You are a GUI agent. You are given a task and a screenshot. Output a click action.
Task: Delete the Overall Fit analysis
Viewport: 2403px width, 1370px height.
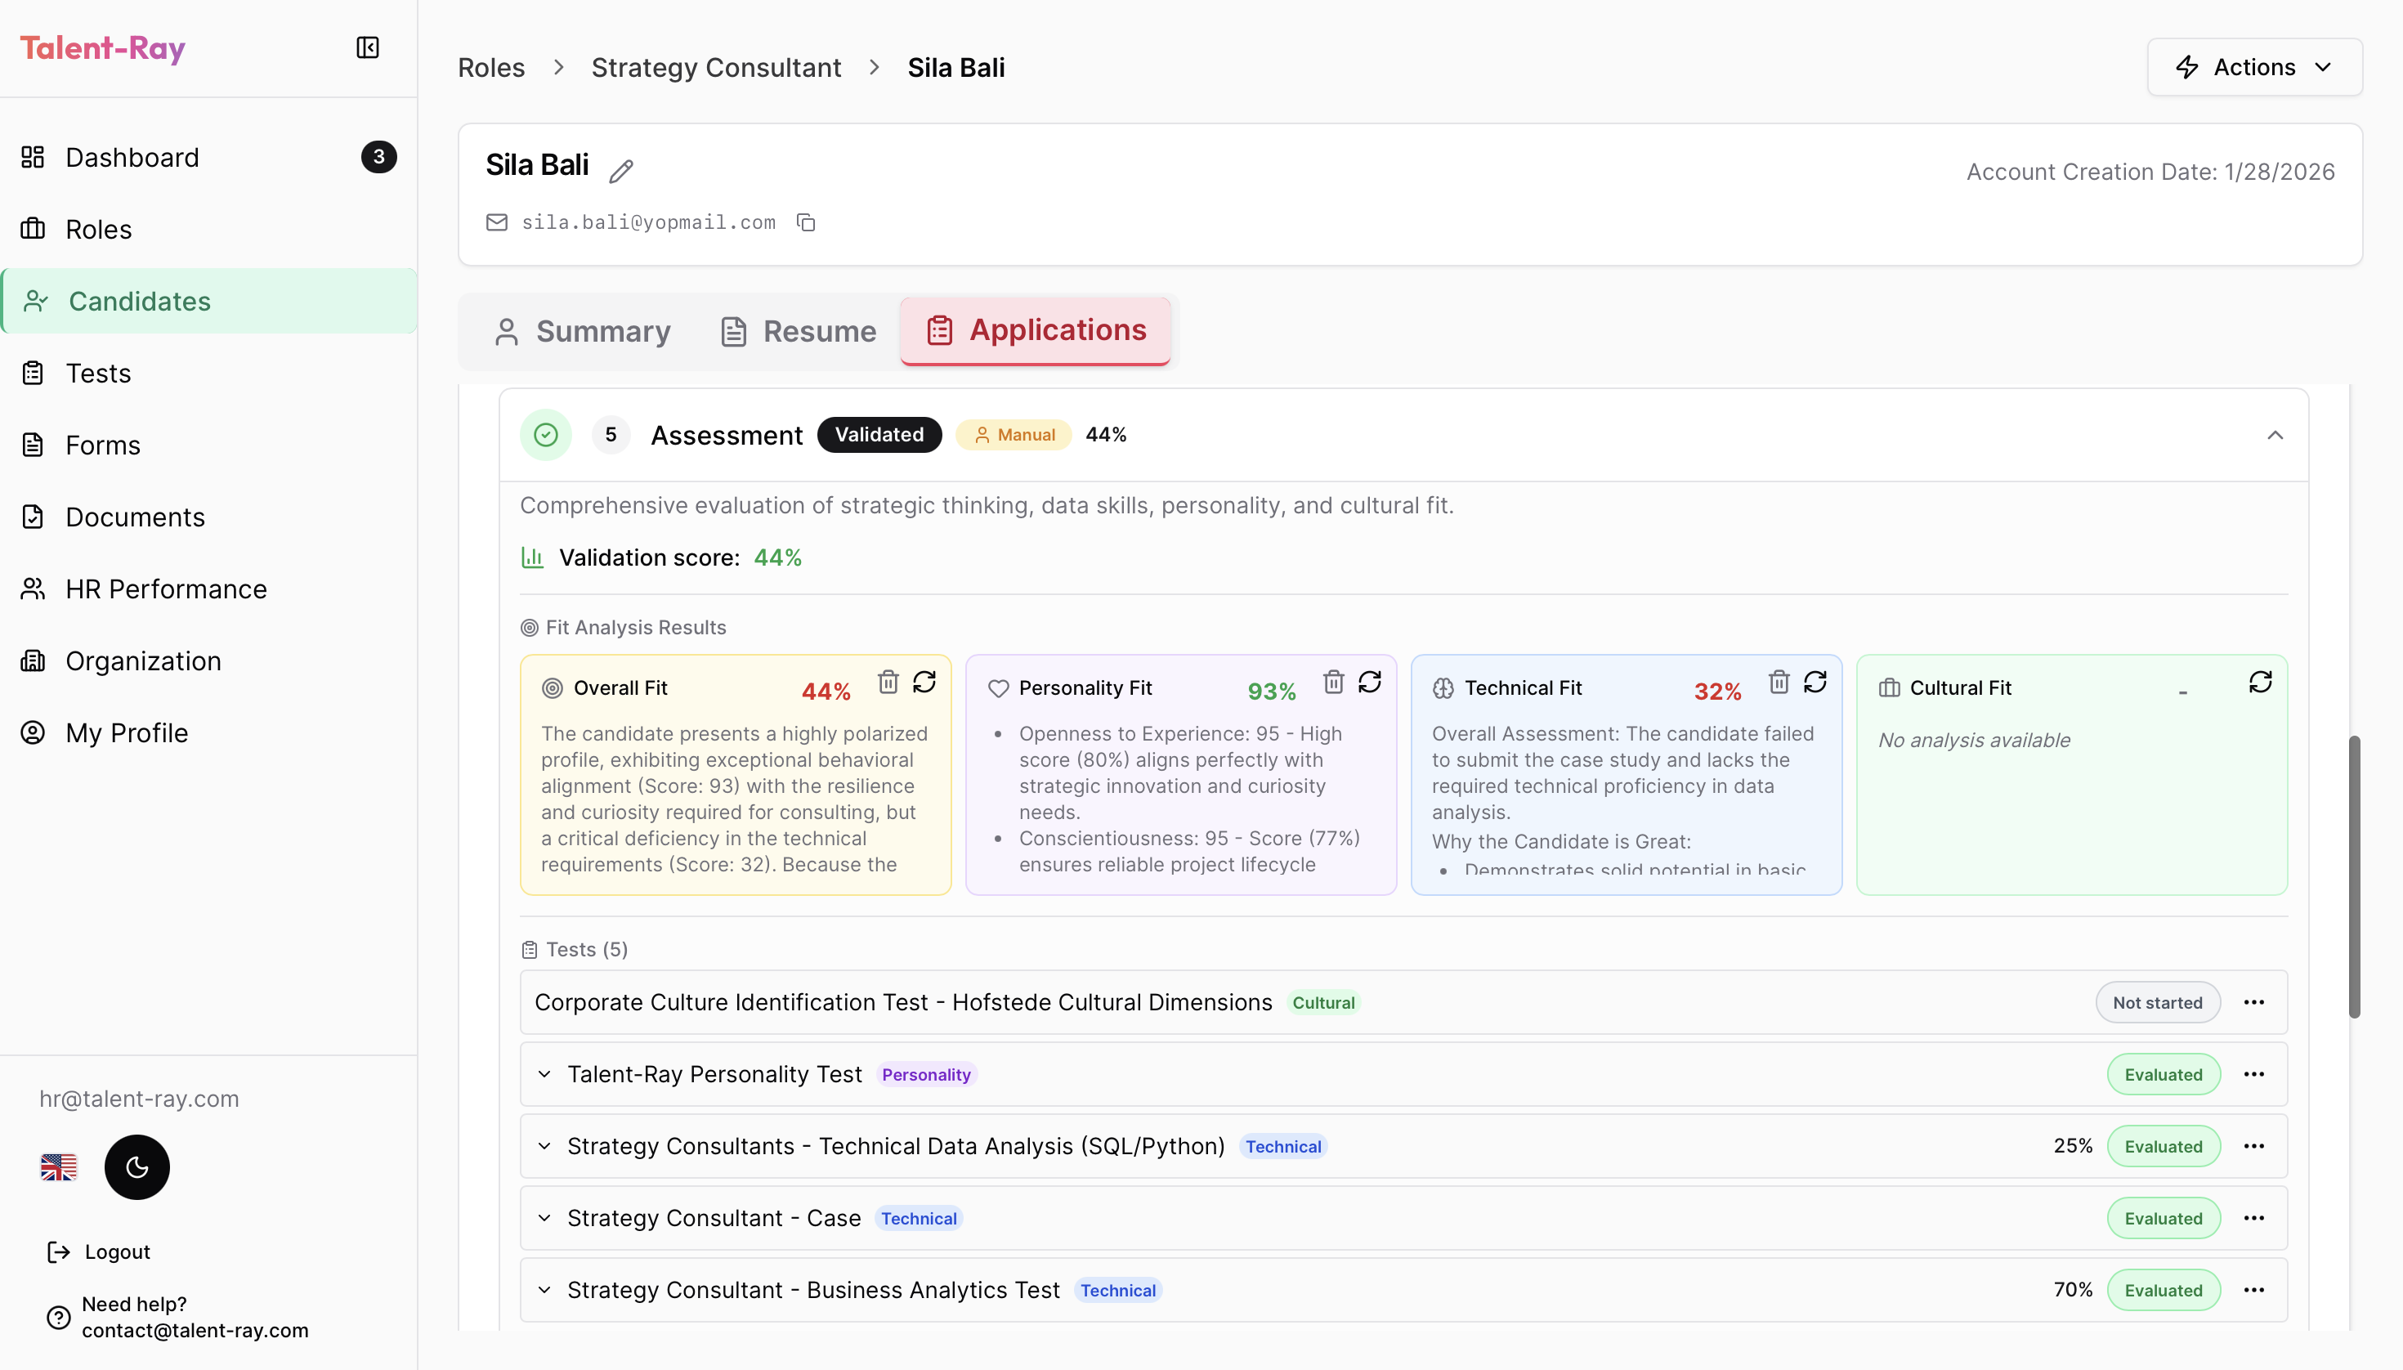[888, 681]
